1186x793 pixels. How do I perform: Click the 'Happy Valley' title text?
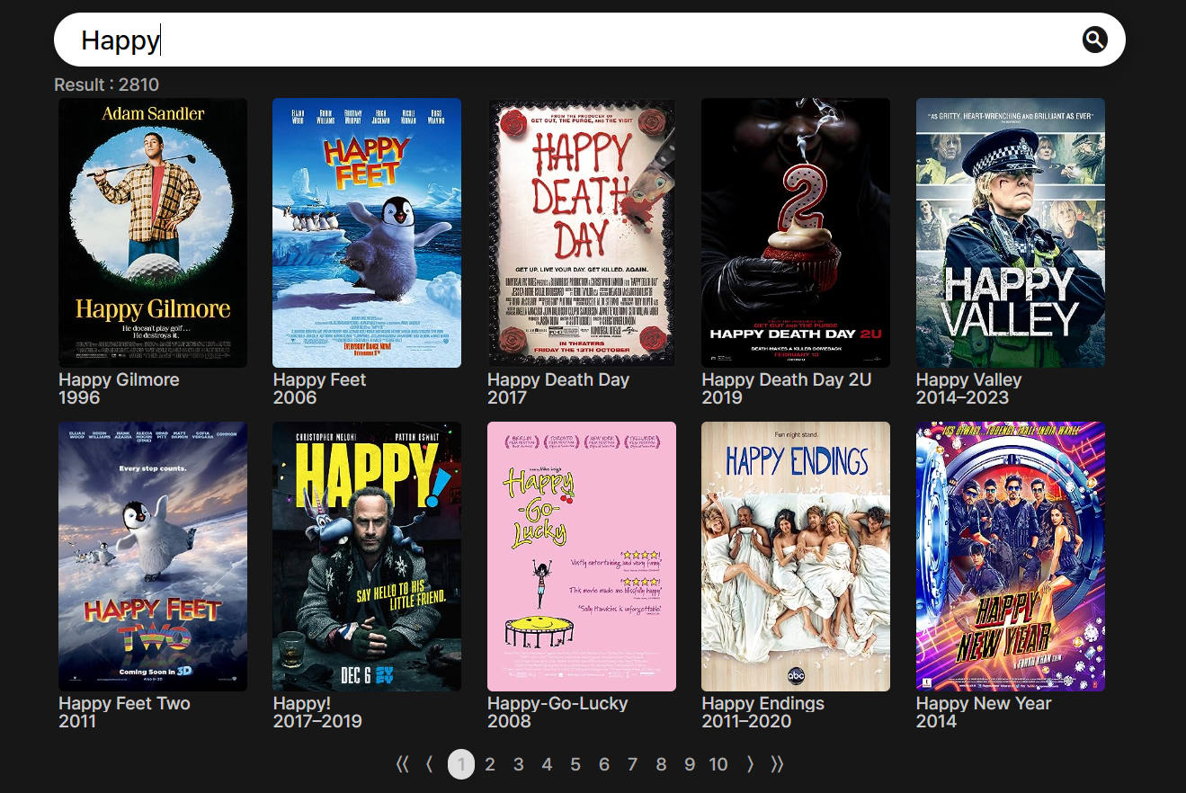coord(968,379)
